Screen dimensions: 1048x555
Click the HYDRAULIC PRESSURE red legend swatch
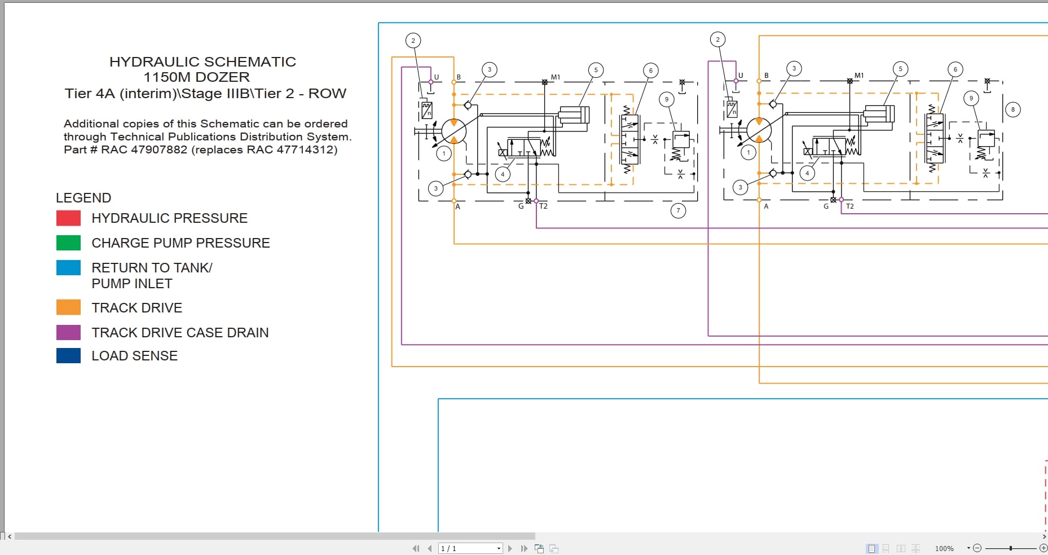(x=68, y=218)
